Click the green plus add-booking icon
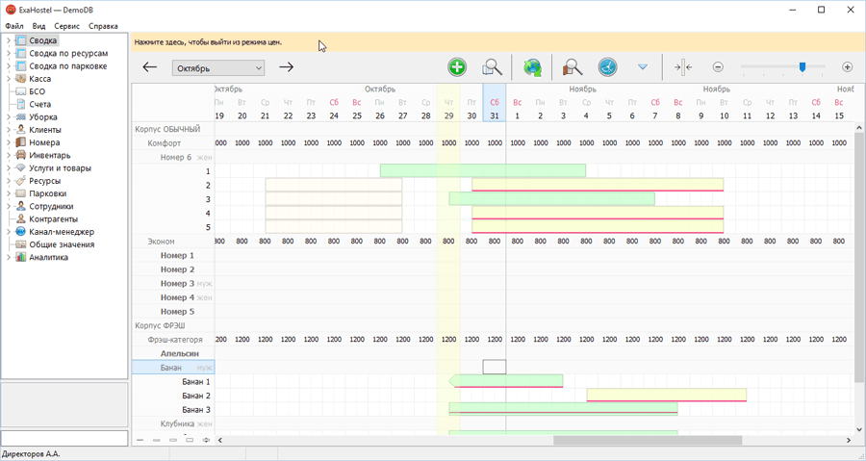The image size is (866, 461). [x=457, y=67]
